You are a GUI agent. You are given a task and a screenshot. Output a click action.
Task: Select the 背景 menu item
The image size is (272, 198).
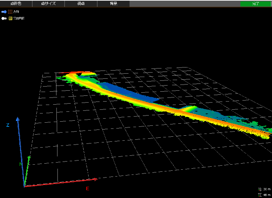[x=113, y=4]
